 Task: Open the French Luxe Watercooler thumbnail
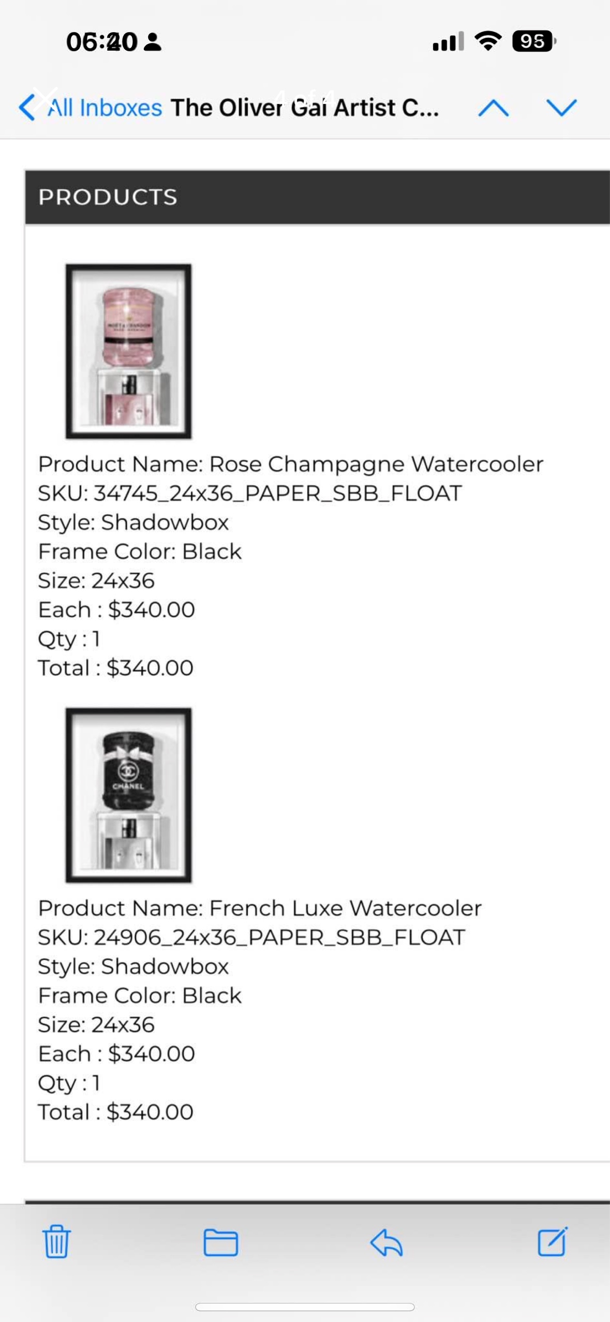coord(128,795)
